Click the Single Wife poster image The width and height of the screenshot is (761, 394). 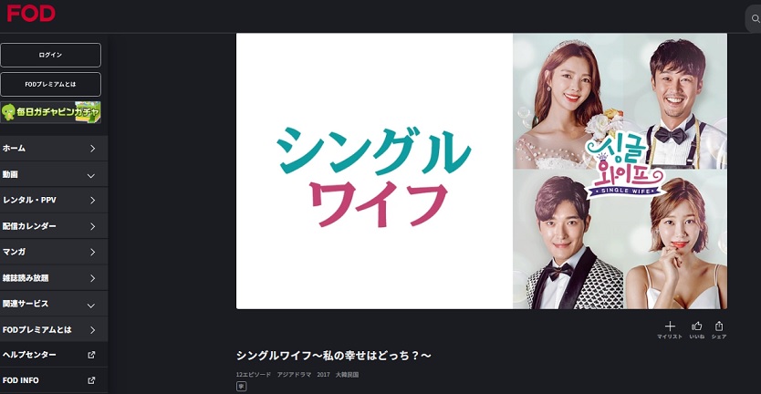pyautogui.click(x=482, y=171)
